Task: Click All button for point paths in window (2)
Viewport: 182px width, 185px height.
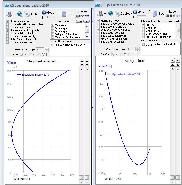Action: pos(87,22)
